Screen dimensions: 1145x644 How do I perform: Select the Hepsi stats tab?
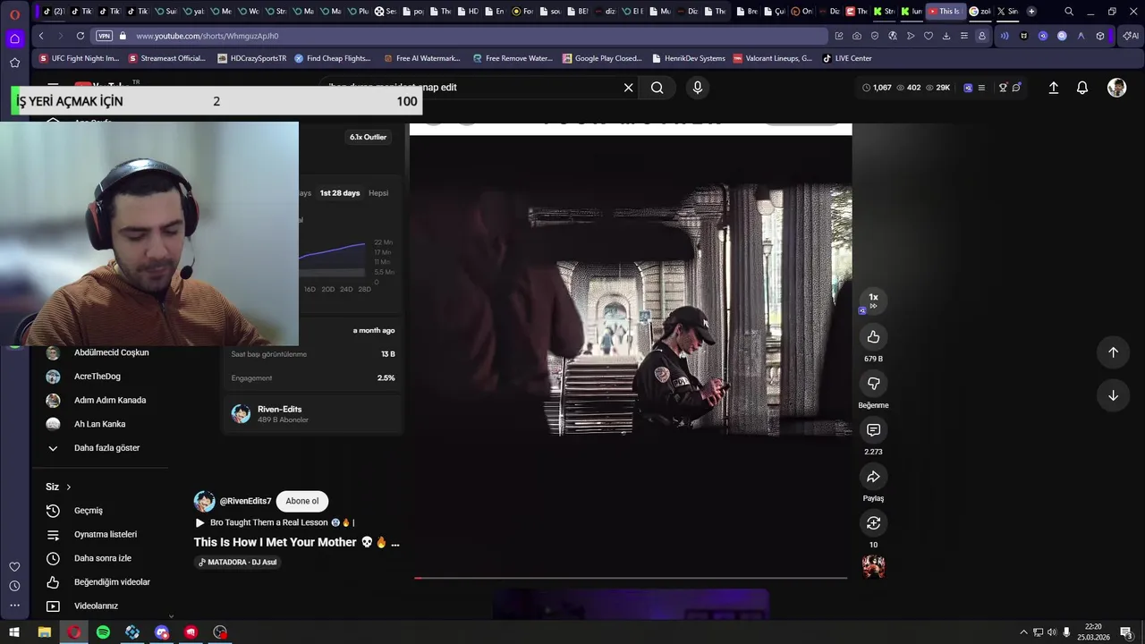tap(378, 193)
